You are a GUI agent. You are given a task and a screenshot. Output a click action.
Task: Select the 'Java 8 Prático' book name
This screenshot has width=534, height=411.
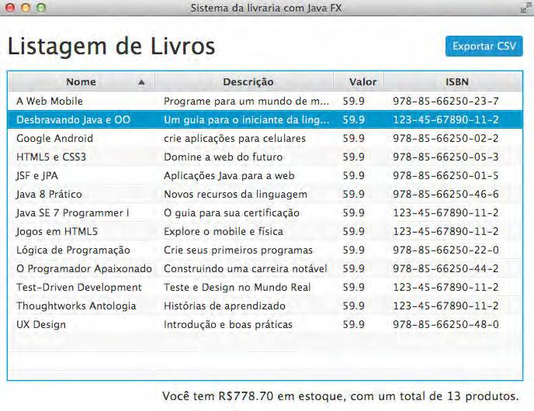click(49, 194)
